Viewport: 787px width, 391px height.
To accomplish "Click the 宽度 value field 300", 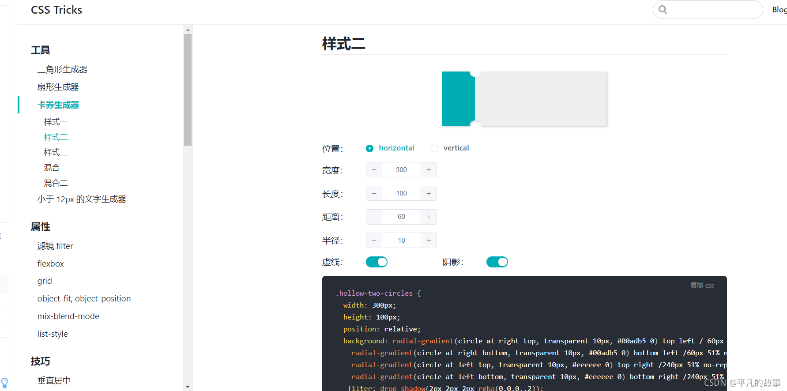I will coord(401,170).
